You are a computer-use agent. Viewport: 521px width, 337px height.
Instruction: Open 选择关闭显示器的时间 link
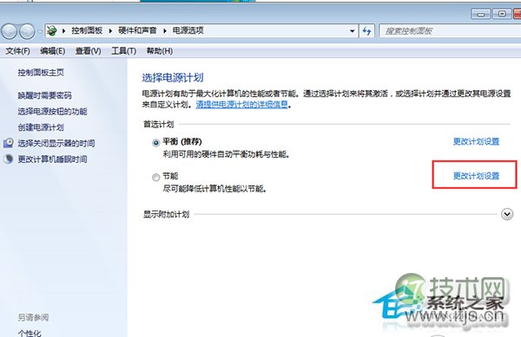tap(56, 144)
